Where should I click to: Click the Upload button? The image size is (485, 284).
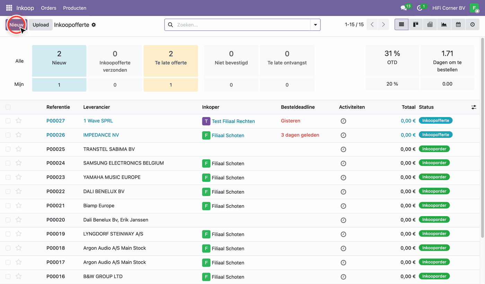[41, 25]
